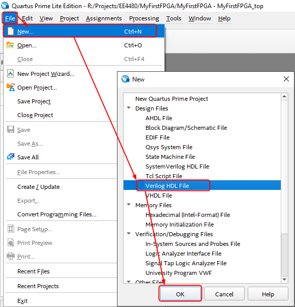Collapse the Design Files tree group
295x307 pixels.
point(129,108)
